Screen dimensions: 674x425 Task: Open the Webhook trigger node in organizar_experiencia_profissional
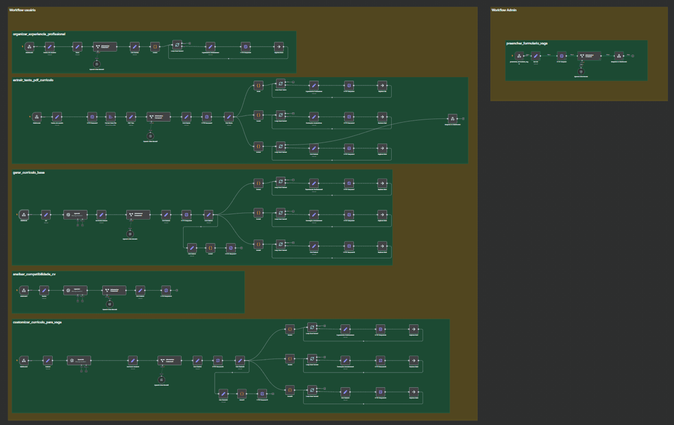[29, 46]
